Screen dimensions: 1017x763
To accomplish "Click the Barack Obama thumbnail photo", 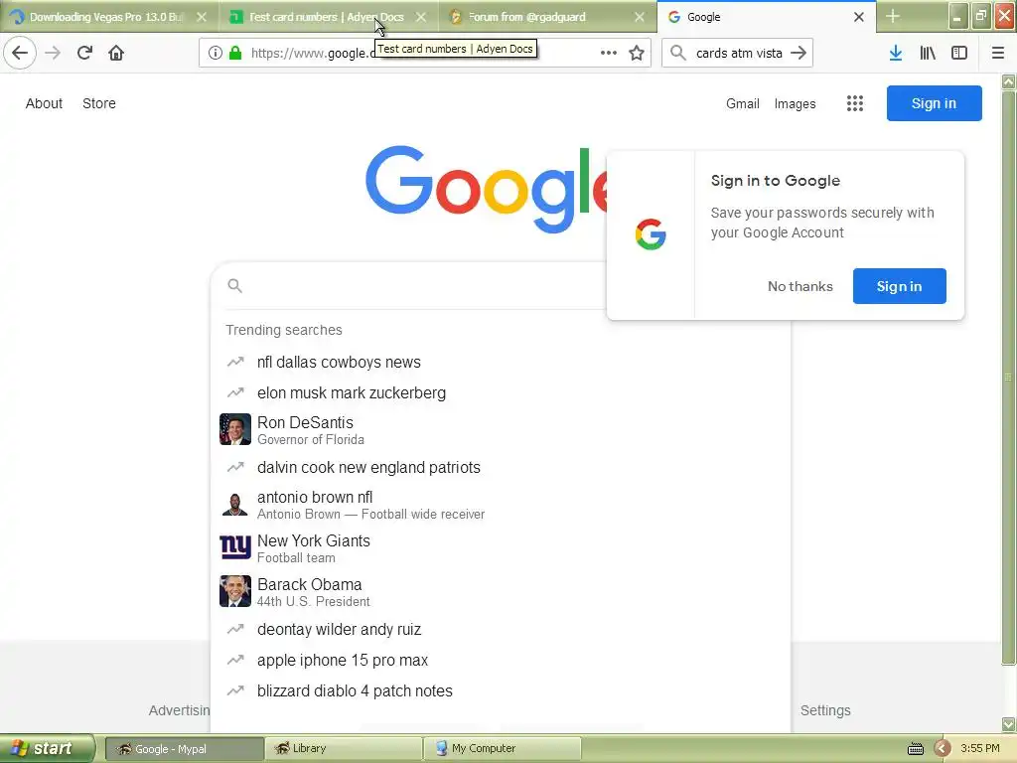I will coord(235,591).
